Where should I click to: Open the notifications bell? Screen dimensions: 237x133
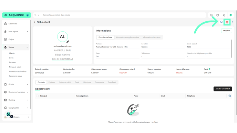(x=224, y=15)
